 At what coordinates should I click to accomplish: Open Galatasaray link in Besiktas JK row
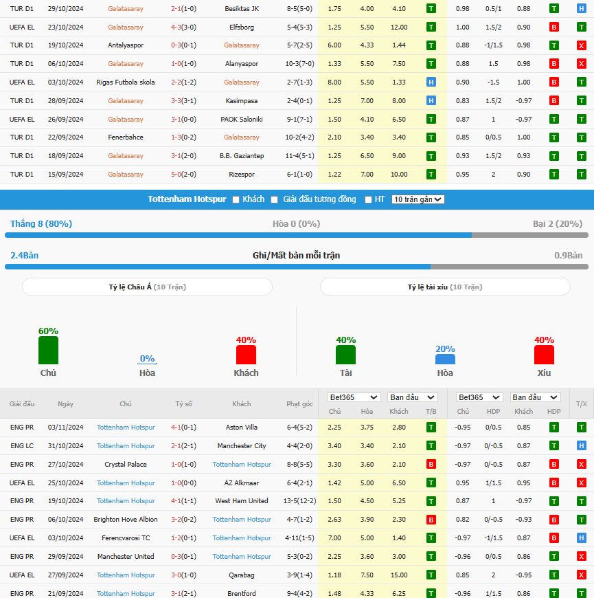point(126,9)
